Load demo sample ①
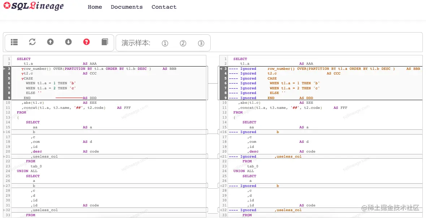 [165, 43]
